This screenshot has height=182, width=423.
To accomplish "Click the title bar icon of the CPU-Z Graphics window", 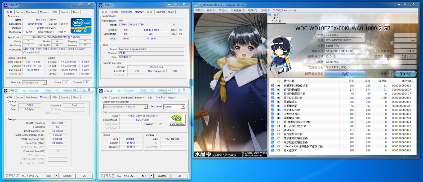I will point(101,91).
